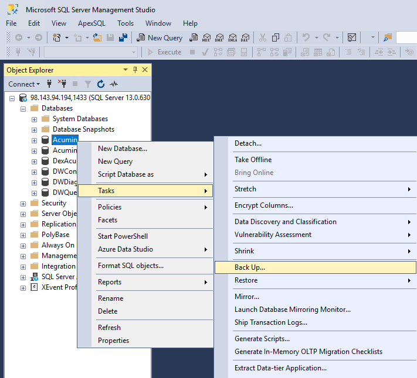Click the Activity Monitor toolbar icon
Viewport: 417px width, 378px height.
pyautogui.click(x=351, y=38)
